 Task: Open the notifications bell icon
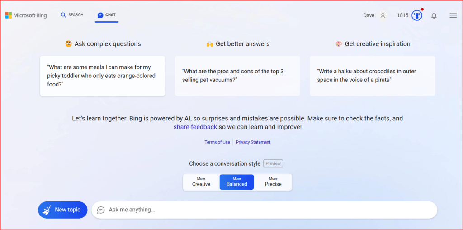(x=434, y=16)
